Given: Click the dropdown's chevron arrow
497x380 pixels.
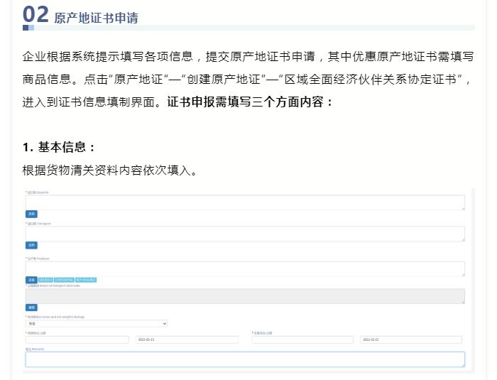Looking at the screenshot, I should pos(165,323).
